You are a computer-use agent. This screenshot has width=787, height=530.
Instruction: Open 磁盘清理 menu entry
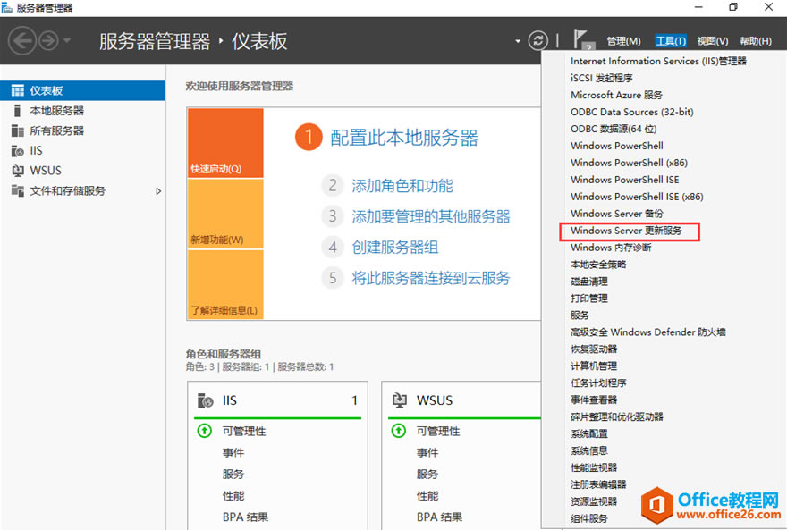tap(589, 282)
